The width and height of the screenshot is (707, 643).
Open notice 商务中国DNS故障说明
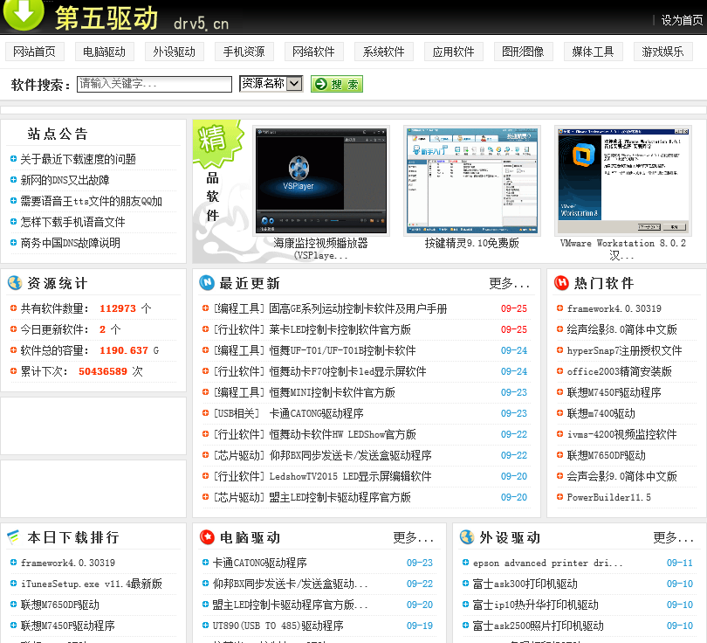tap(71, 243)
